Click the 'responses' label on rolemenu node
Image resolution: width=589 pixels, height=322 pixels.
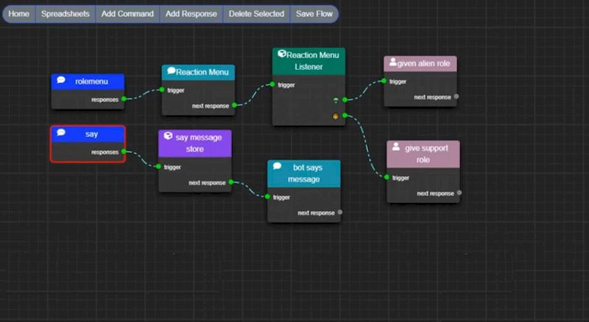pos(105,99)
